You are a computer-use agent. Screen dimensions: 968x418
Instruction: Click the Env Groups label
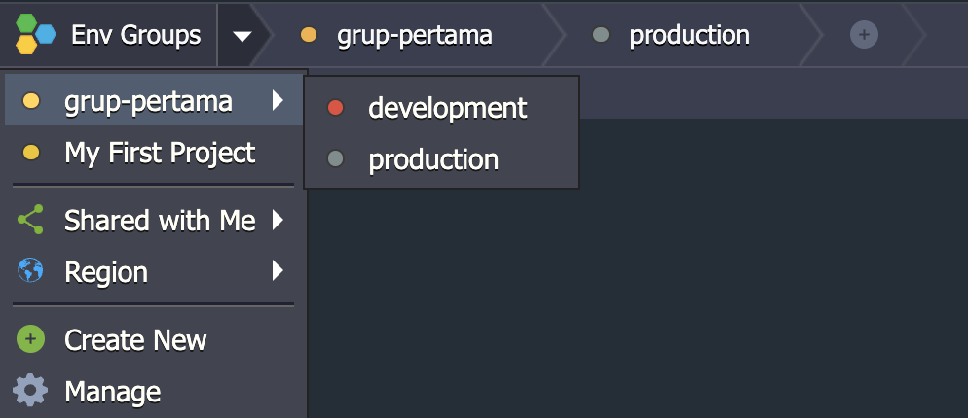135,35
